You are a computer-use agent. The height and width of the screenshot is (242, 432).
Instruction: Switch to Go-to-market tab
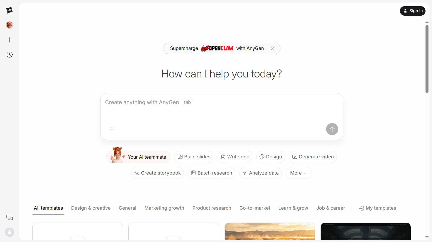[x=255, y=208]
